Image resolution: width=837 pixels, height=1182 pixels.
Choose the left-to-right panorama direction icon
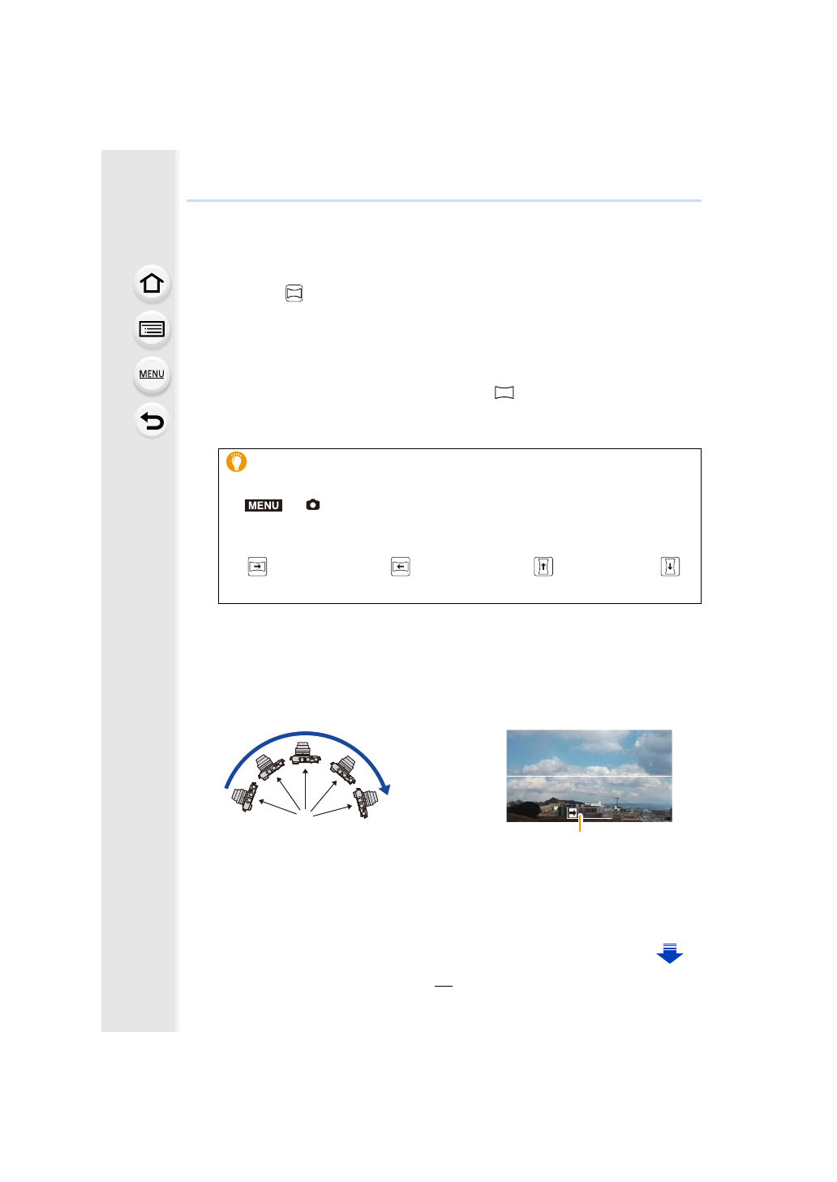pos(257,567)
